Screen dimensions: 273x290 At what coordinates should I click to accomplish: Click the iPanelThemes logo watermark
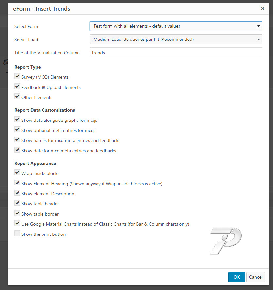pyautogui.click(x=226, y=241)
